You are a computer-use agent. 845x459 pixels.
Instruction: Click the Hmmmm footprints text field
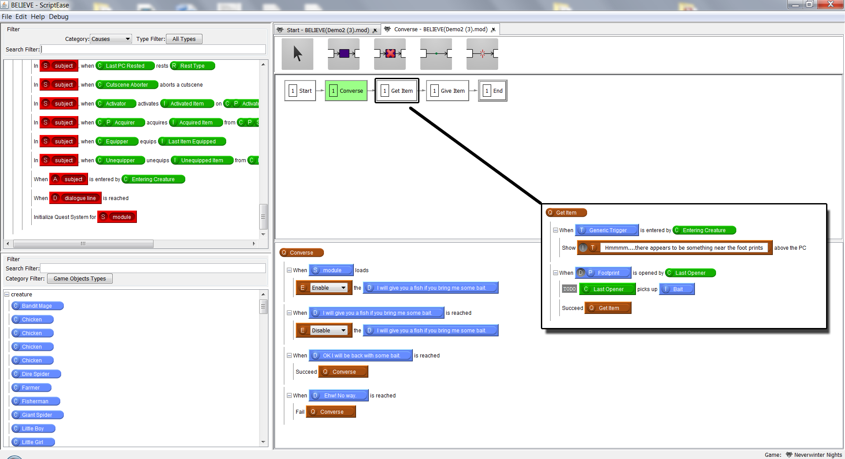683,248
